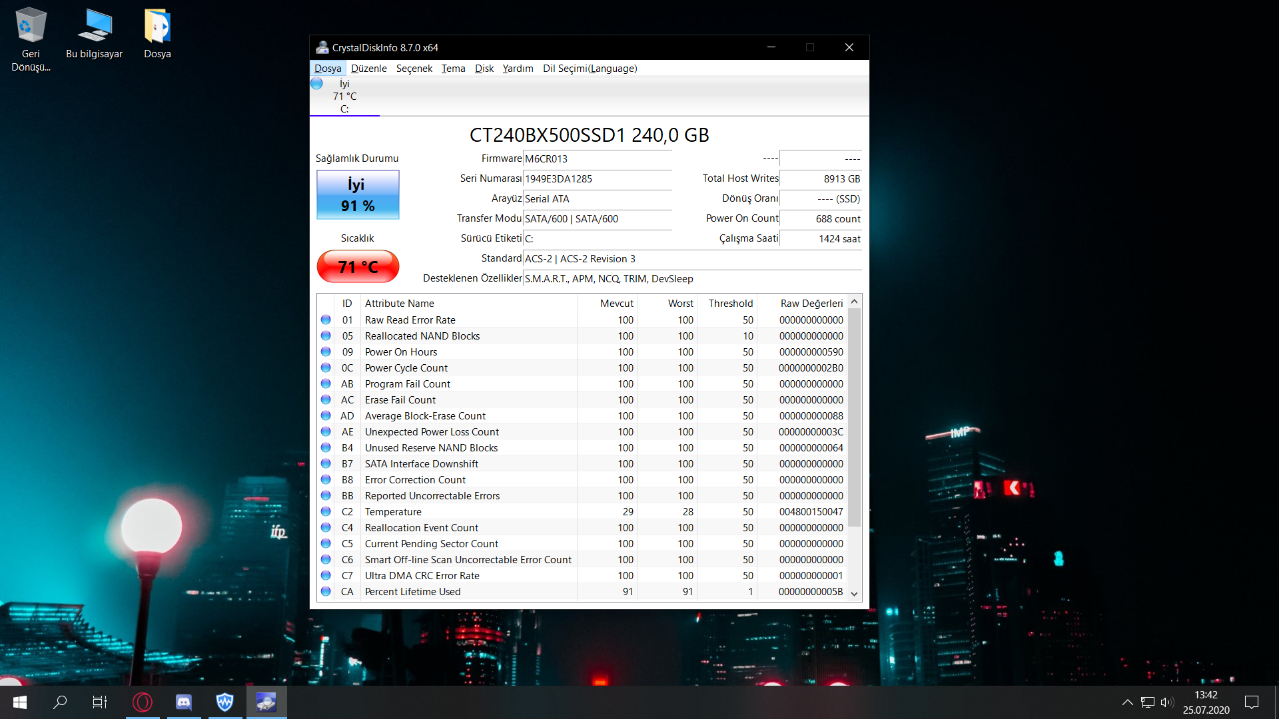1279x719 pixels.
Task: Select the C: drive tab
Action: [x=344, y=97]
